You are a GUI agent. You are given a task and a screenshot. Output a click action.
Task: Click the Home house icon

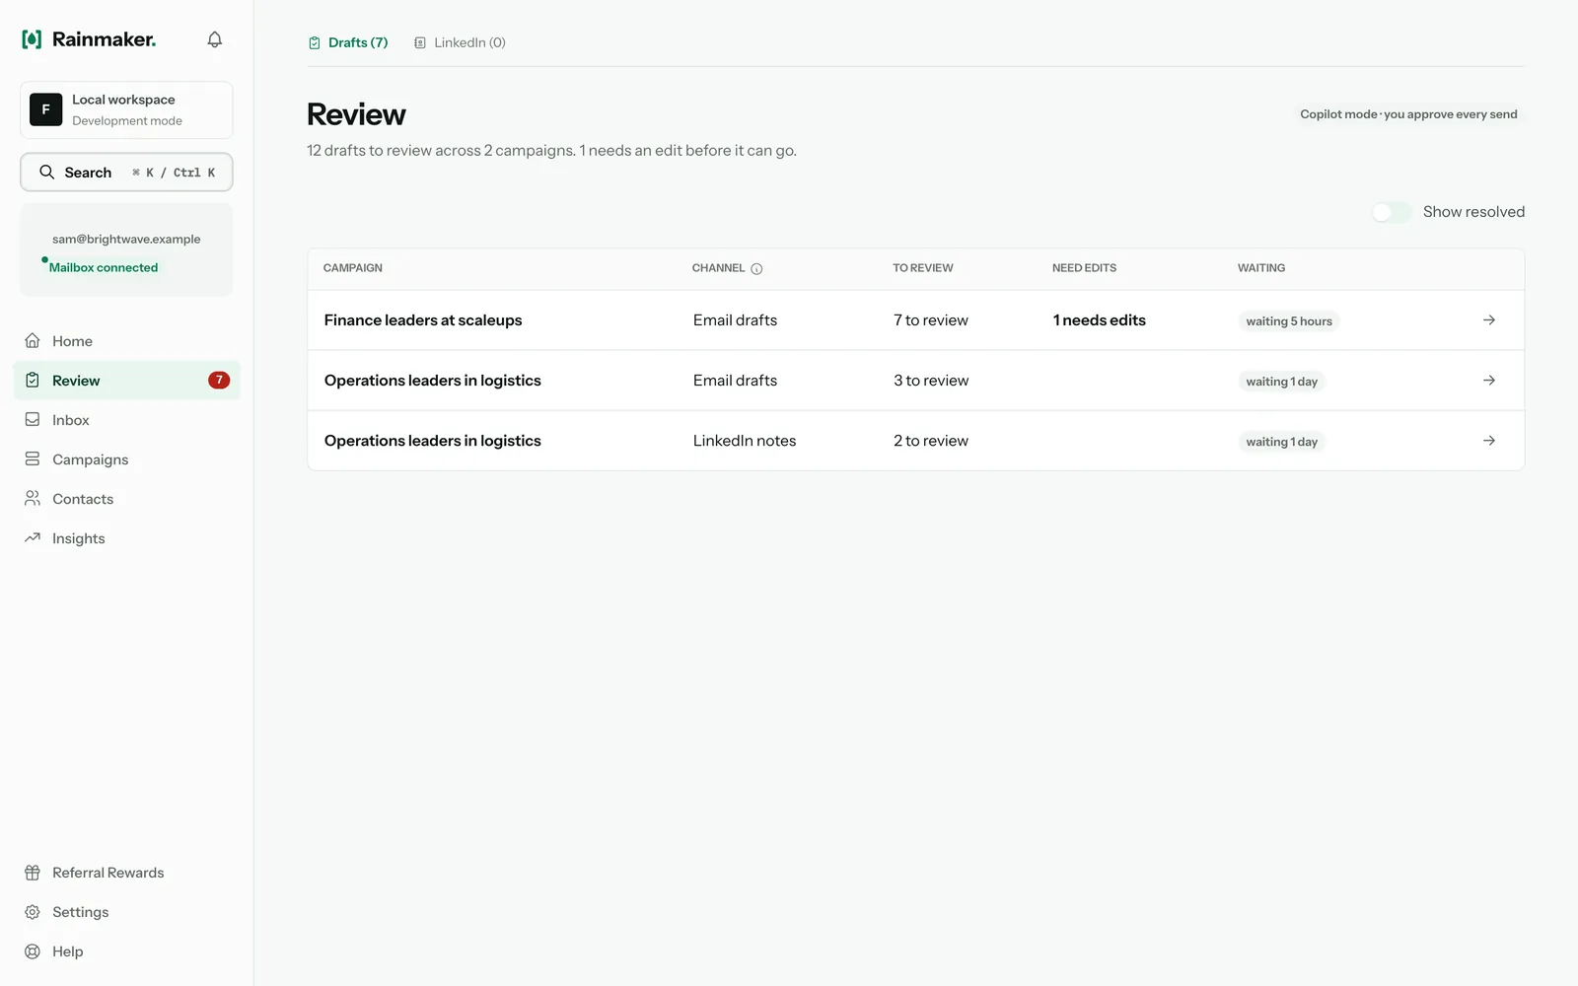[33, 341]
